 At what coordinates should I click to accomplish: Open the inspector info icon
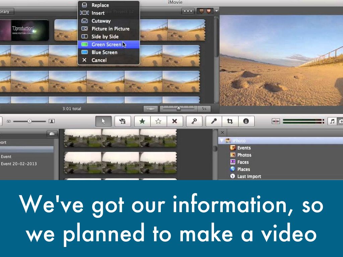coord(246,121)
